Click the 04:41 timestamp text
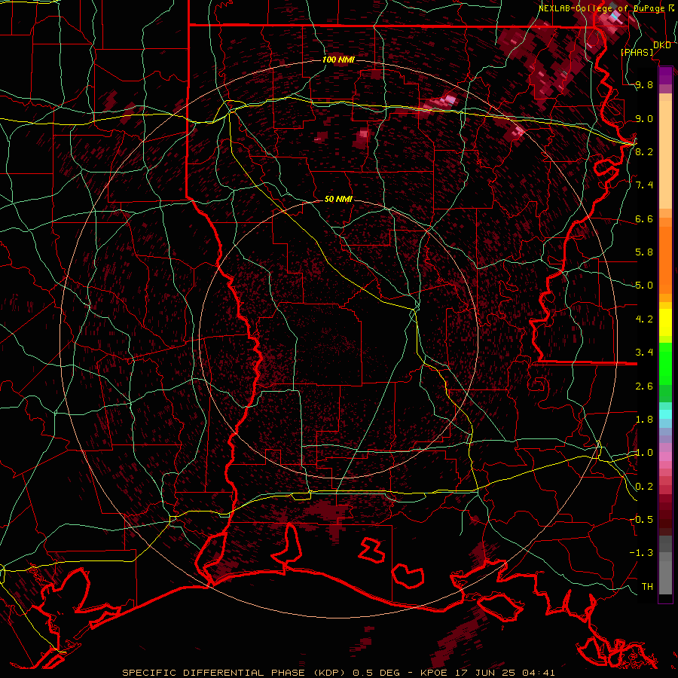678x678 pixels. click(x=539, y=673)
